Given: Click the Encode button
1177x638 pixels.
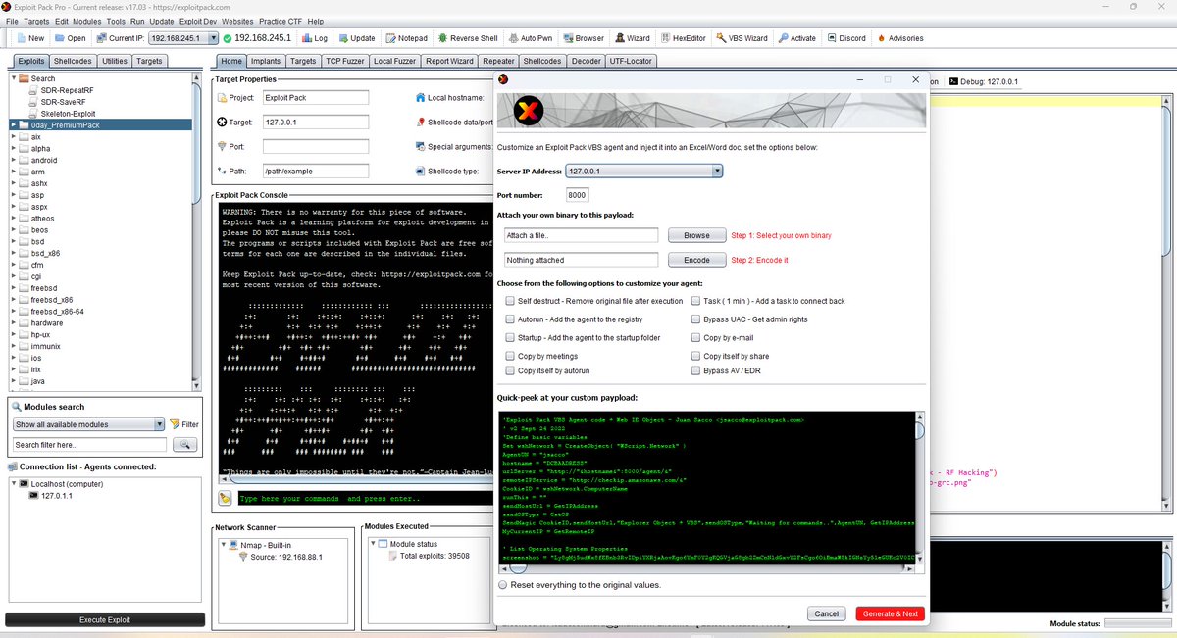Looking at the screenshot, I should click(x=696, y=260).
